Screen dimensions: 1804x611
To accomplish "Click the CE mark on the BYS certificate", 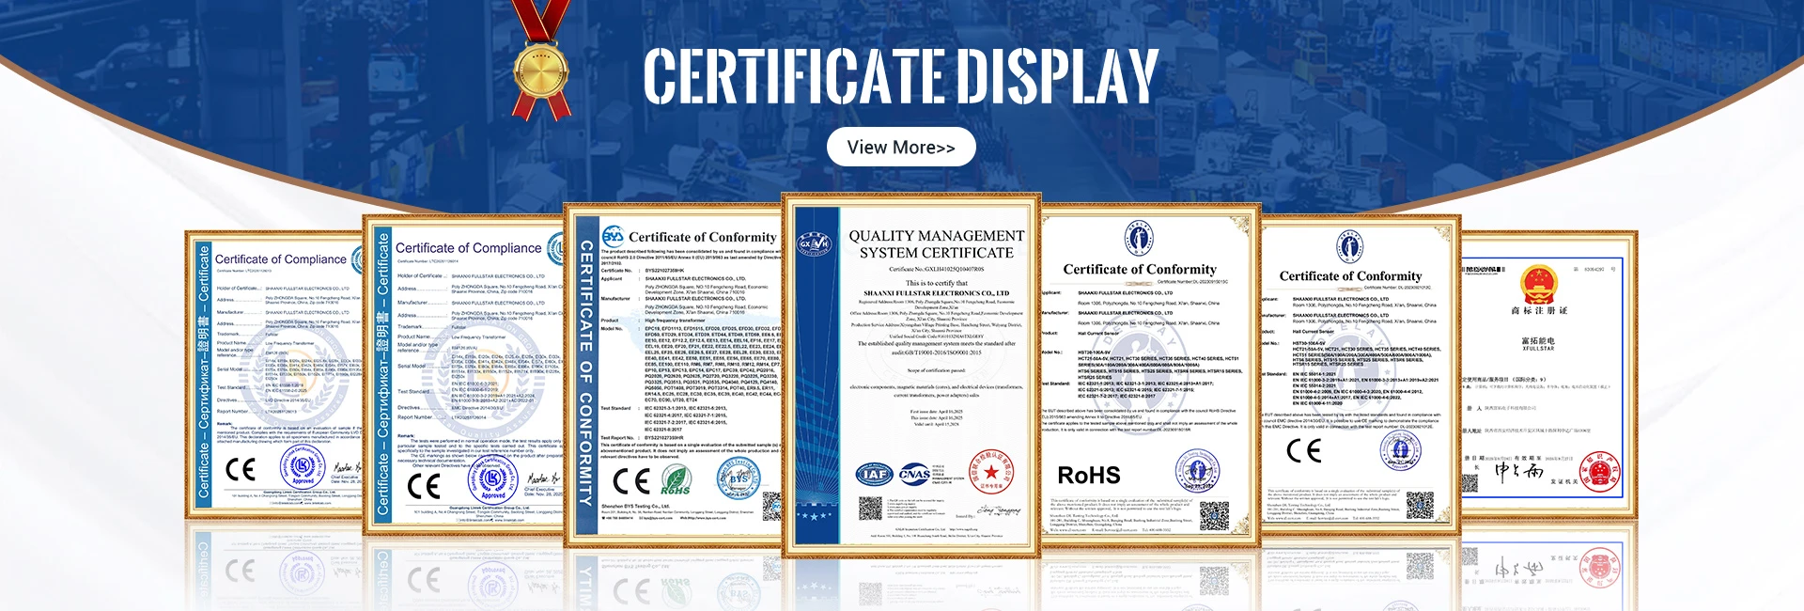I will (x=630, y=480).
